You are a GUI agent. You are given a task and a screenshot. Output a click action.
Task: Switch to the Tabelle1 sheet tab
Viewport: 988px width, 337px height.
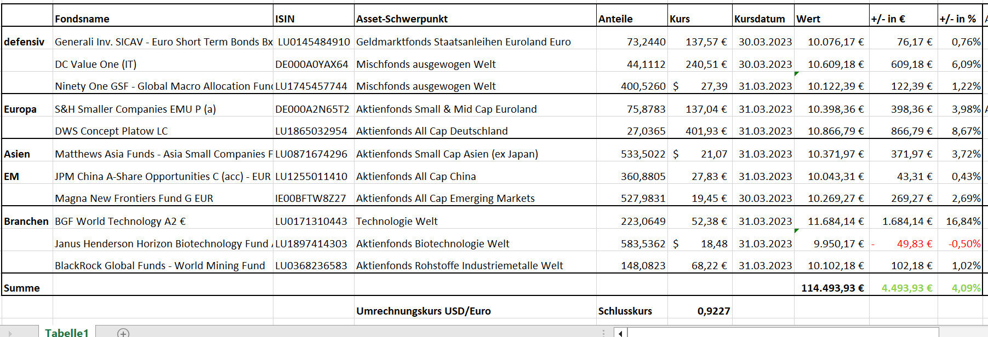pyautogui.click(x=67, y=333)
